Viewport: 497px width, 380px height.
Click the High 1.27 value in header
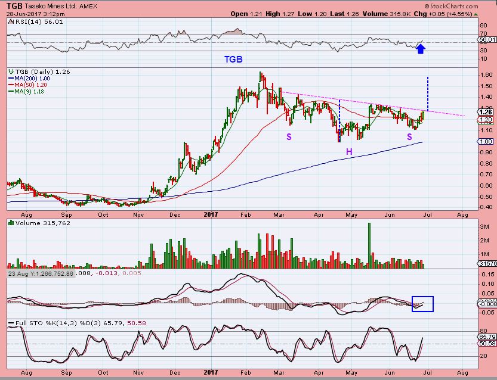(280, 14)
